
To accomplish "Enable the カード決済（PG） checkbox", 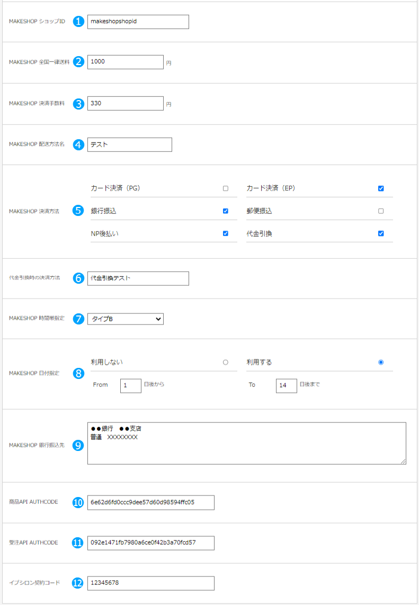I will pyautogui.click(x=226, y=188).
